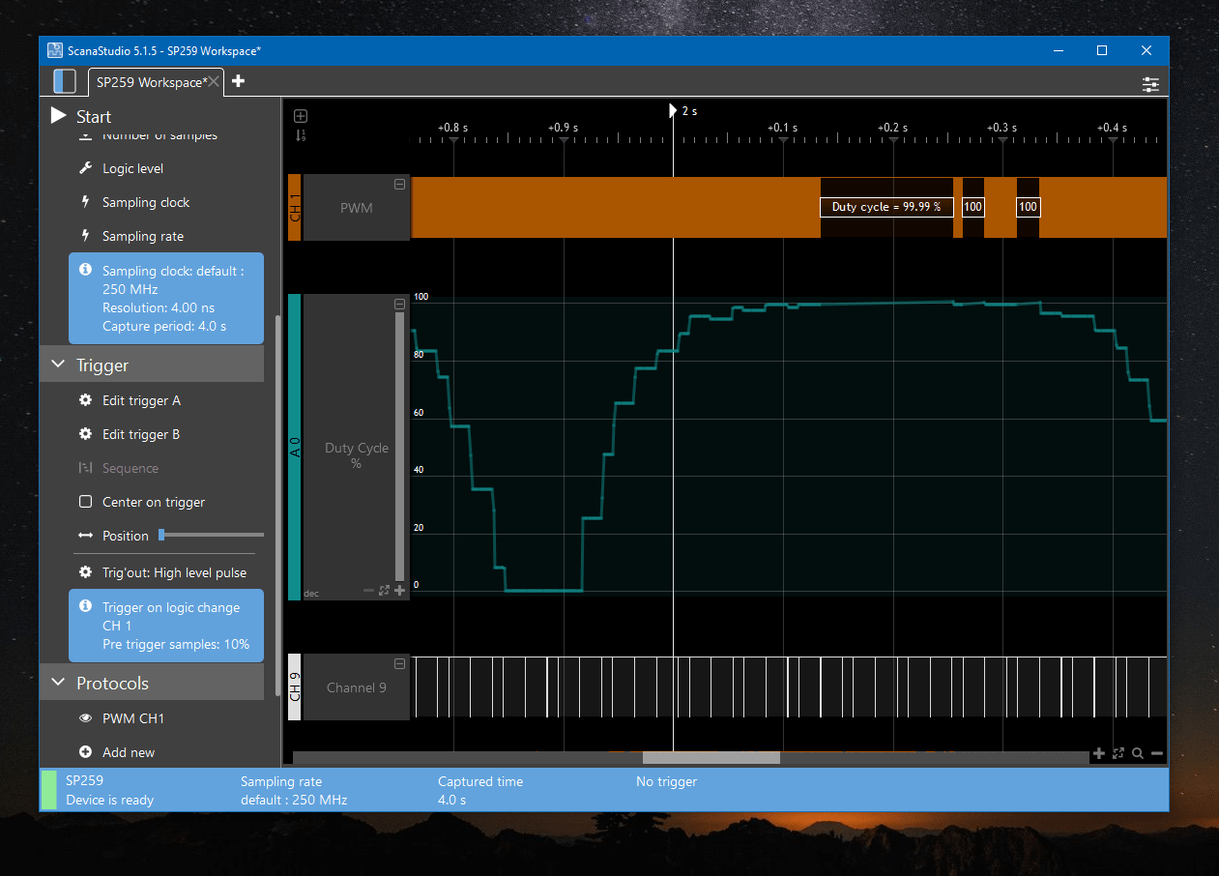
Task: Click the add channel icon above CH 1
Action: pyautogui.click(x=301, y=116)
